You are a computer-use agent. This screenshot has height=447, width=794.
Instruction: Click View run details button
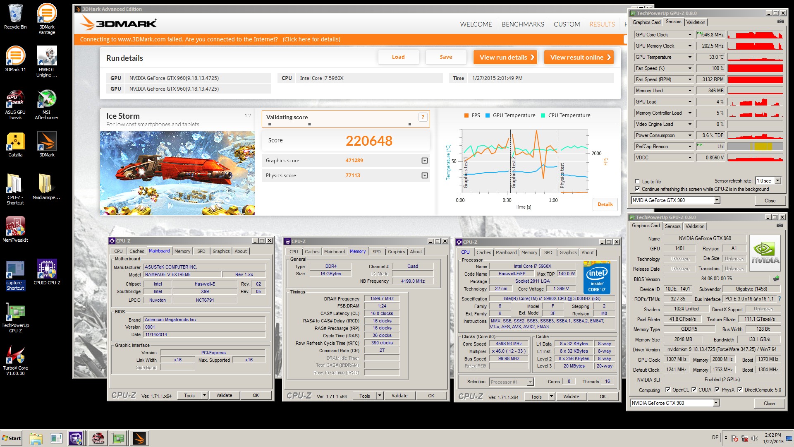505,57
